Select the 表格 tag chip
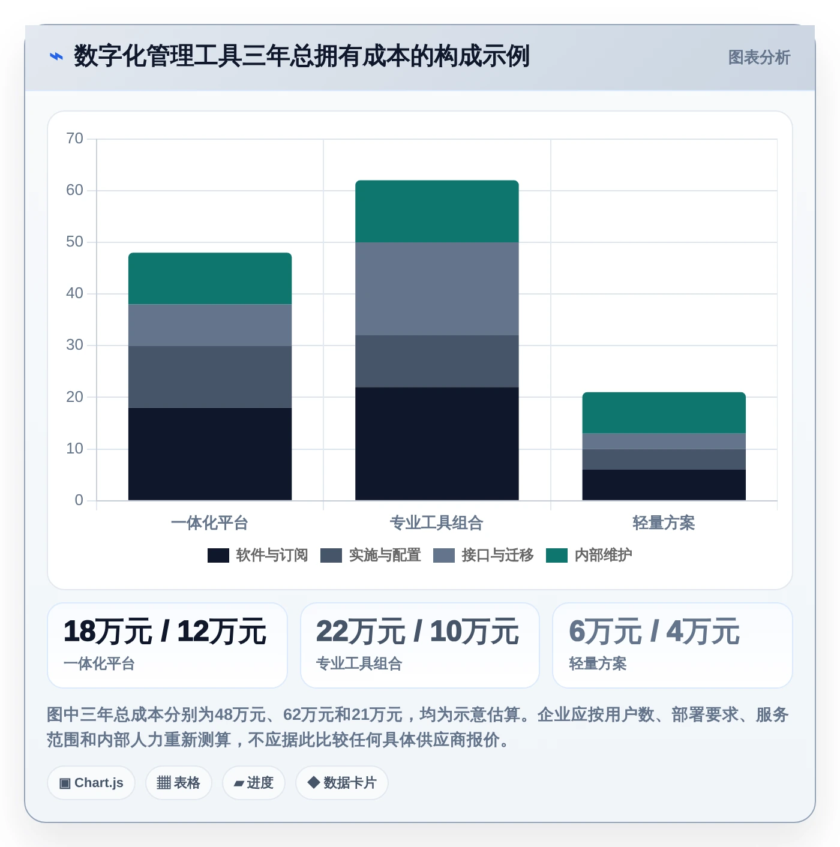 (179, 783)
